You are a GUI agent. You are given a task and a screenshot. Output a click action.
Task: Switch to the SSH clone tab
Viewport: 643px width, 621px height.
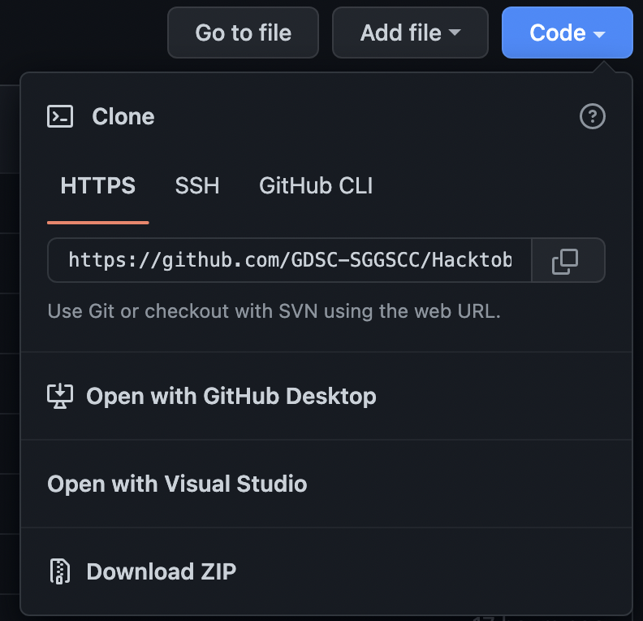coord(197,185)
